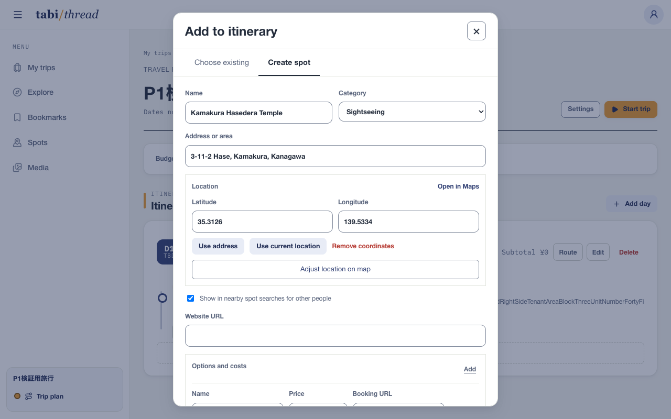Click the Media image icon

(x=17, y=168)
